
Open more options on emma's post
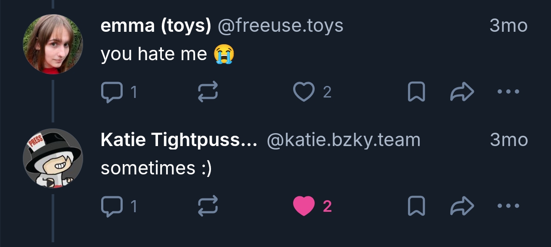click(x=508, y=92)
